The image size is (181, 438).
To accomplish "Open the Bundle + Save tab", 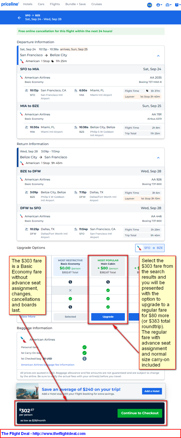I will tap(76, 4).
